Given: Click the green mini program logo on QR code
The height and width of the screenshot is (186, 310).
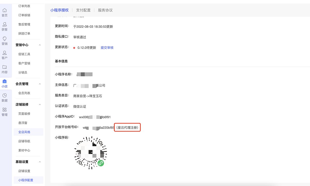Looking at the screenshot, I should [x=101, y=163].
